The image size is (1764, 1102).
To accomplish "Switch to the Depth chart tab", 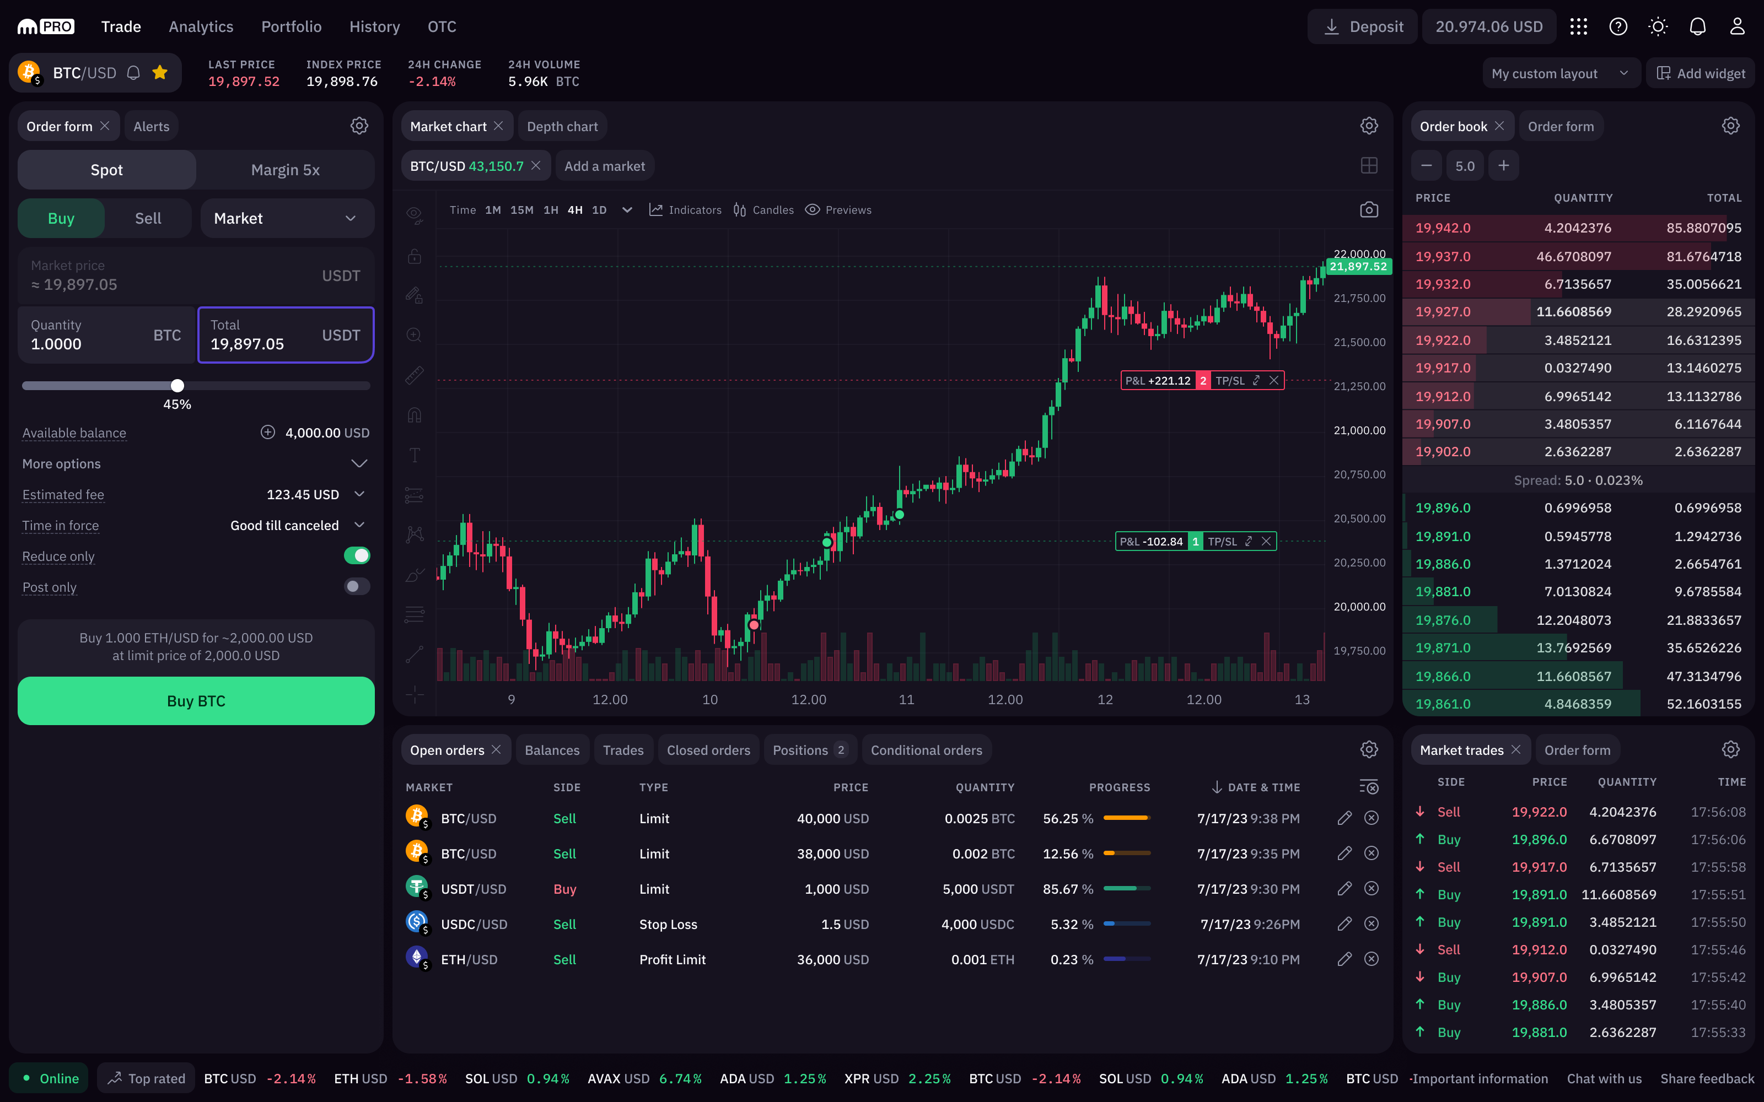I will tap(562, 126).
